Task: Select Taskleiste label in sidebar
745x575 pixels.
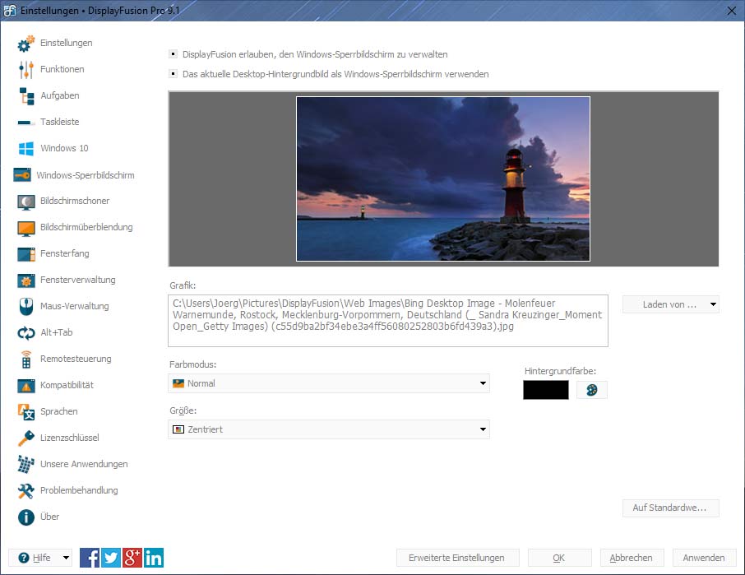Action: point(60,122)
